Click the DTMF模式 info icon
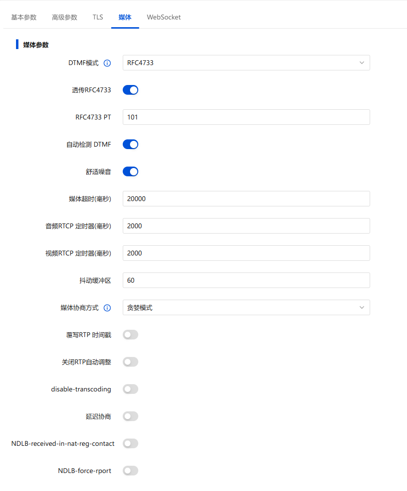 click(x=107, y=63)
